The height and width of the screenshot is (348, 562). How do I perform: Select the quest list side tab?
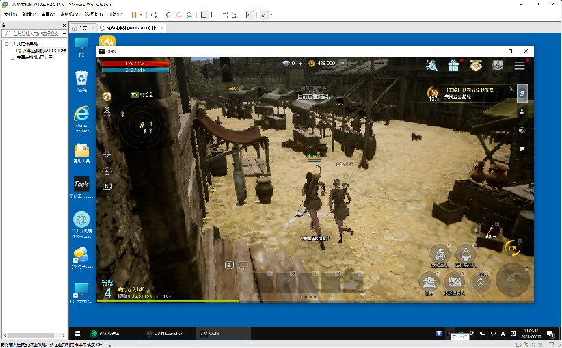pos(522,93)
